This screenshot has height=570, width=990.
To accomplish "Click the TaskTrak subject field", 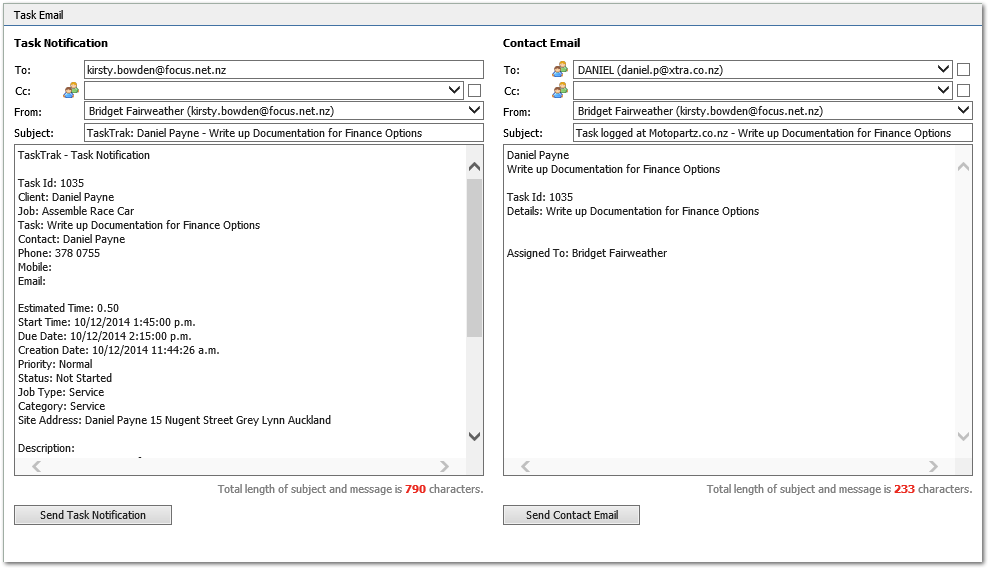I will [x=284, y=133].
